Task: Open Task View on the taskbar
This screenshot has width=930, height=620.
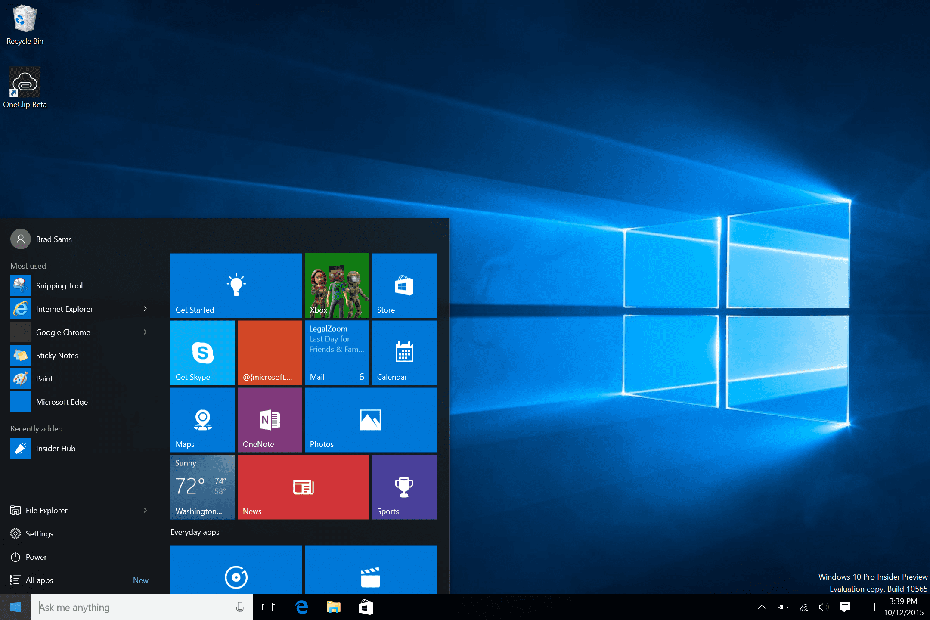Action: tap(269, 608)
